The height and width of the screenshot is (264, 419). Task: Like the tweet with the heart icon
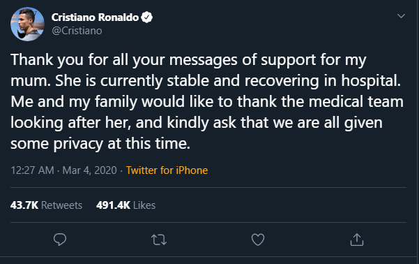coord(258,240)
